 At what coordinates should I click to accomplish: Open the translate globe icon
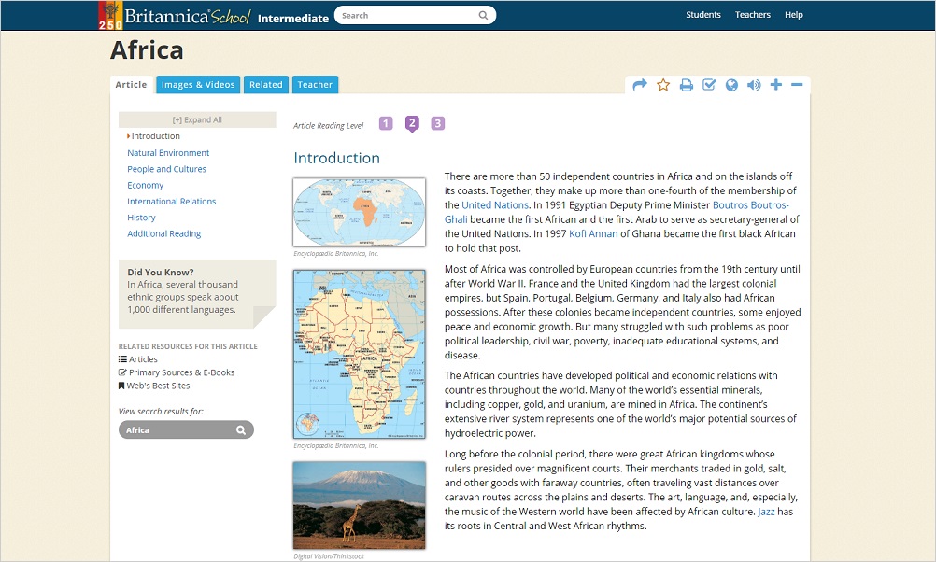(731, 85)
